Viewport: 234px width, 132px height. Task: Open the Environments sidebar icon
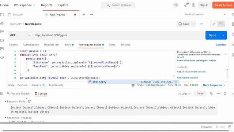2,32
